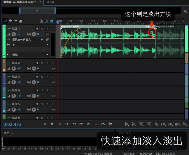Show the track effects (fx) section
The width and height of the screenshot is (189, 155).
coord(10,21)
